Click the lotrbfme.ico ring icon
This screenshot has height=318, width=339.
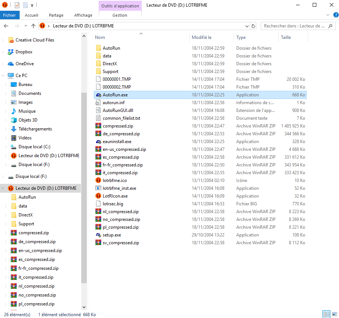coord(98,180)
